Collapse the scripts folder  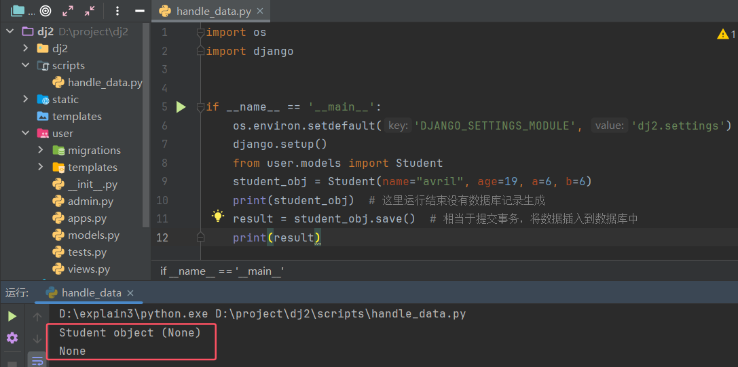click(25, 65)
